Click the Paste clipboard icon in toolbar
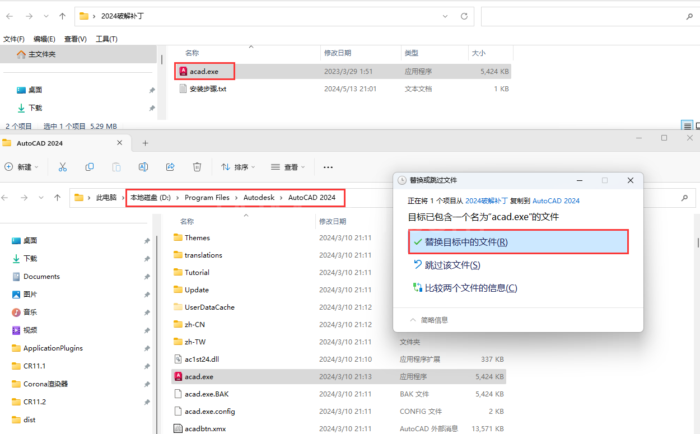 116,167
